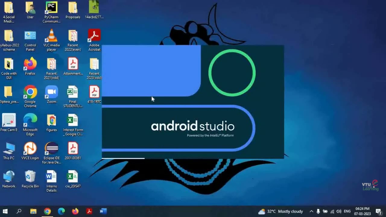This screenshot has width=386, height=217.
Task: Open Microsoft Edge from the taskbar
Action: tap(61, 211)
